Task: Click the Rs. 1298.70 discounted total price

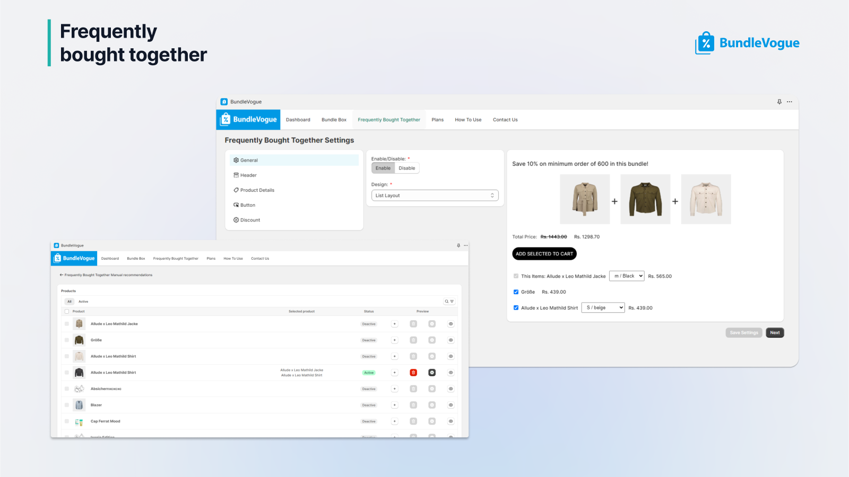Action: [x=587, y=237]
